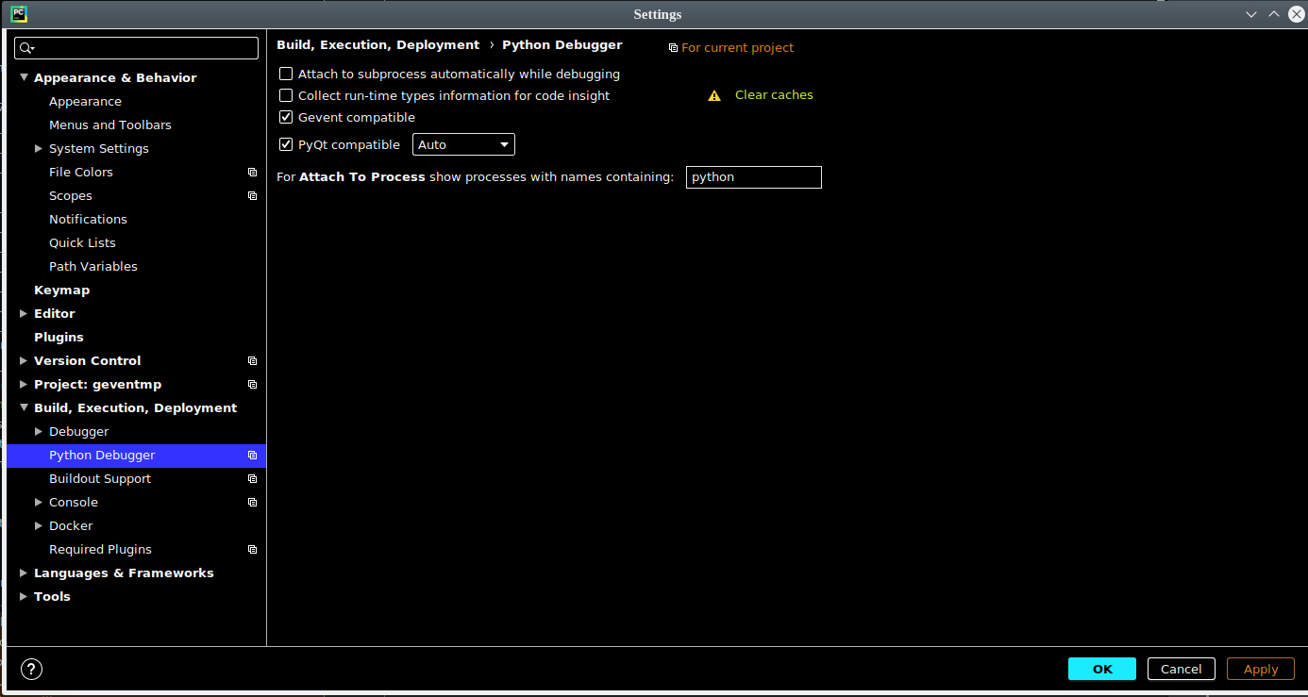The width and height of the screenshot is (1308, 697).
Task: Open the PyQt compatible Auto dropdown
Action: point(504,144)
